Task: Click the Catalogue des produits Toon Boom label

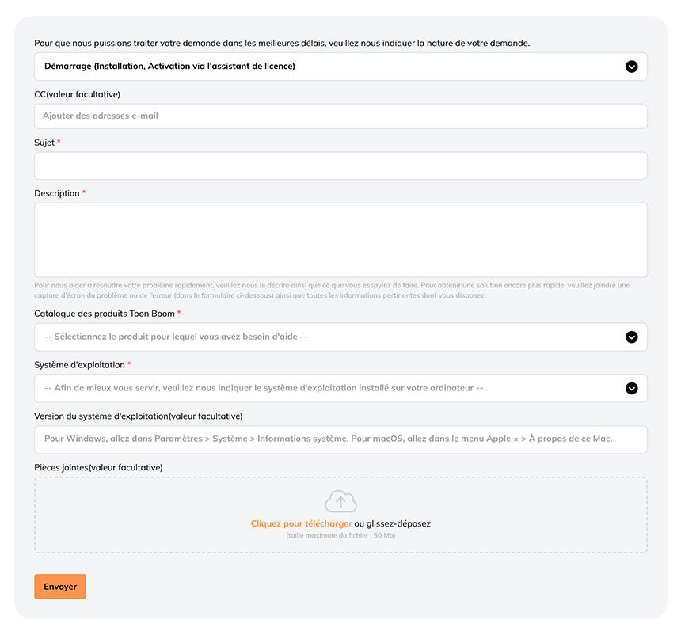Action: (x=105, y=314)
